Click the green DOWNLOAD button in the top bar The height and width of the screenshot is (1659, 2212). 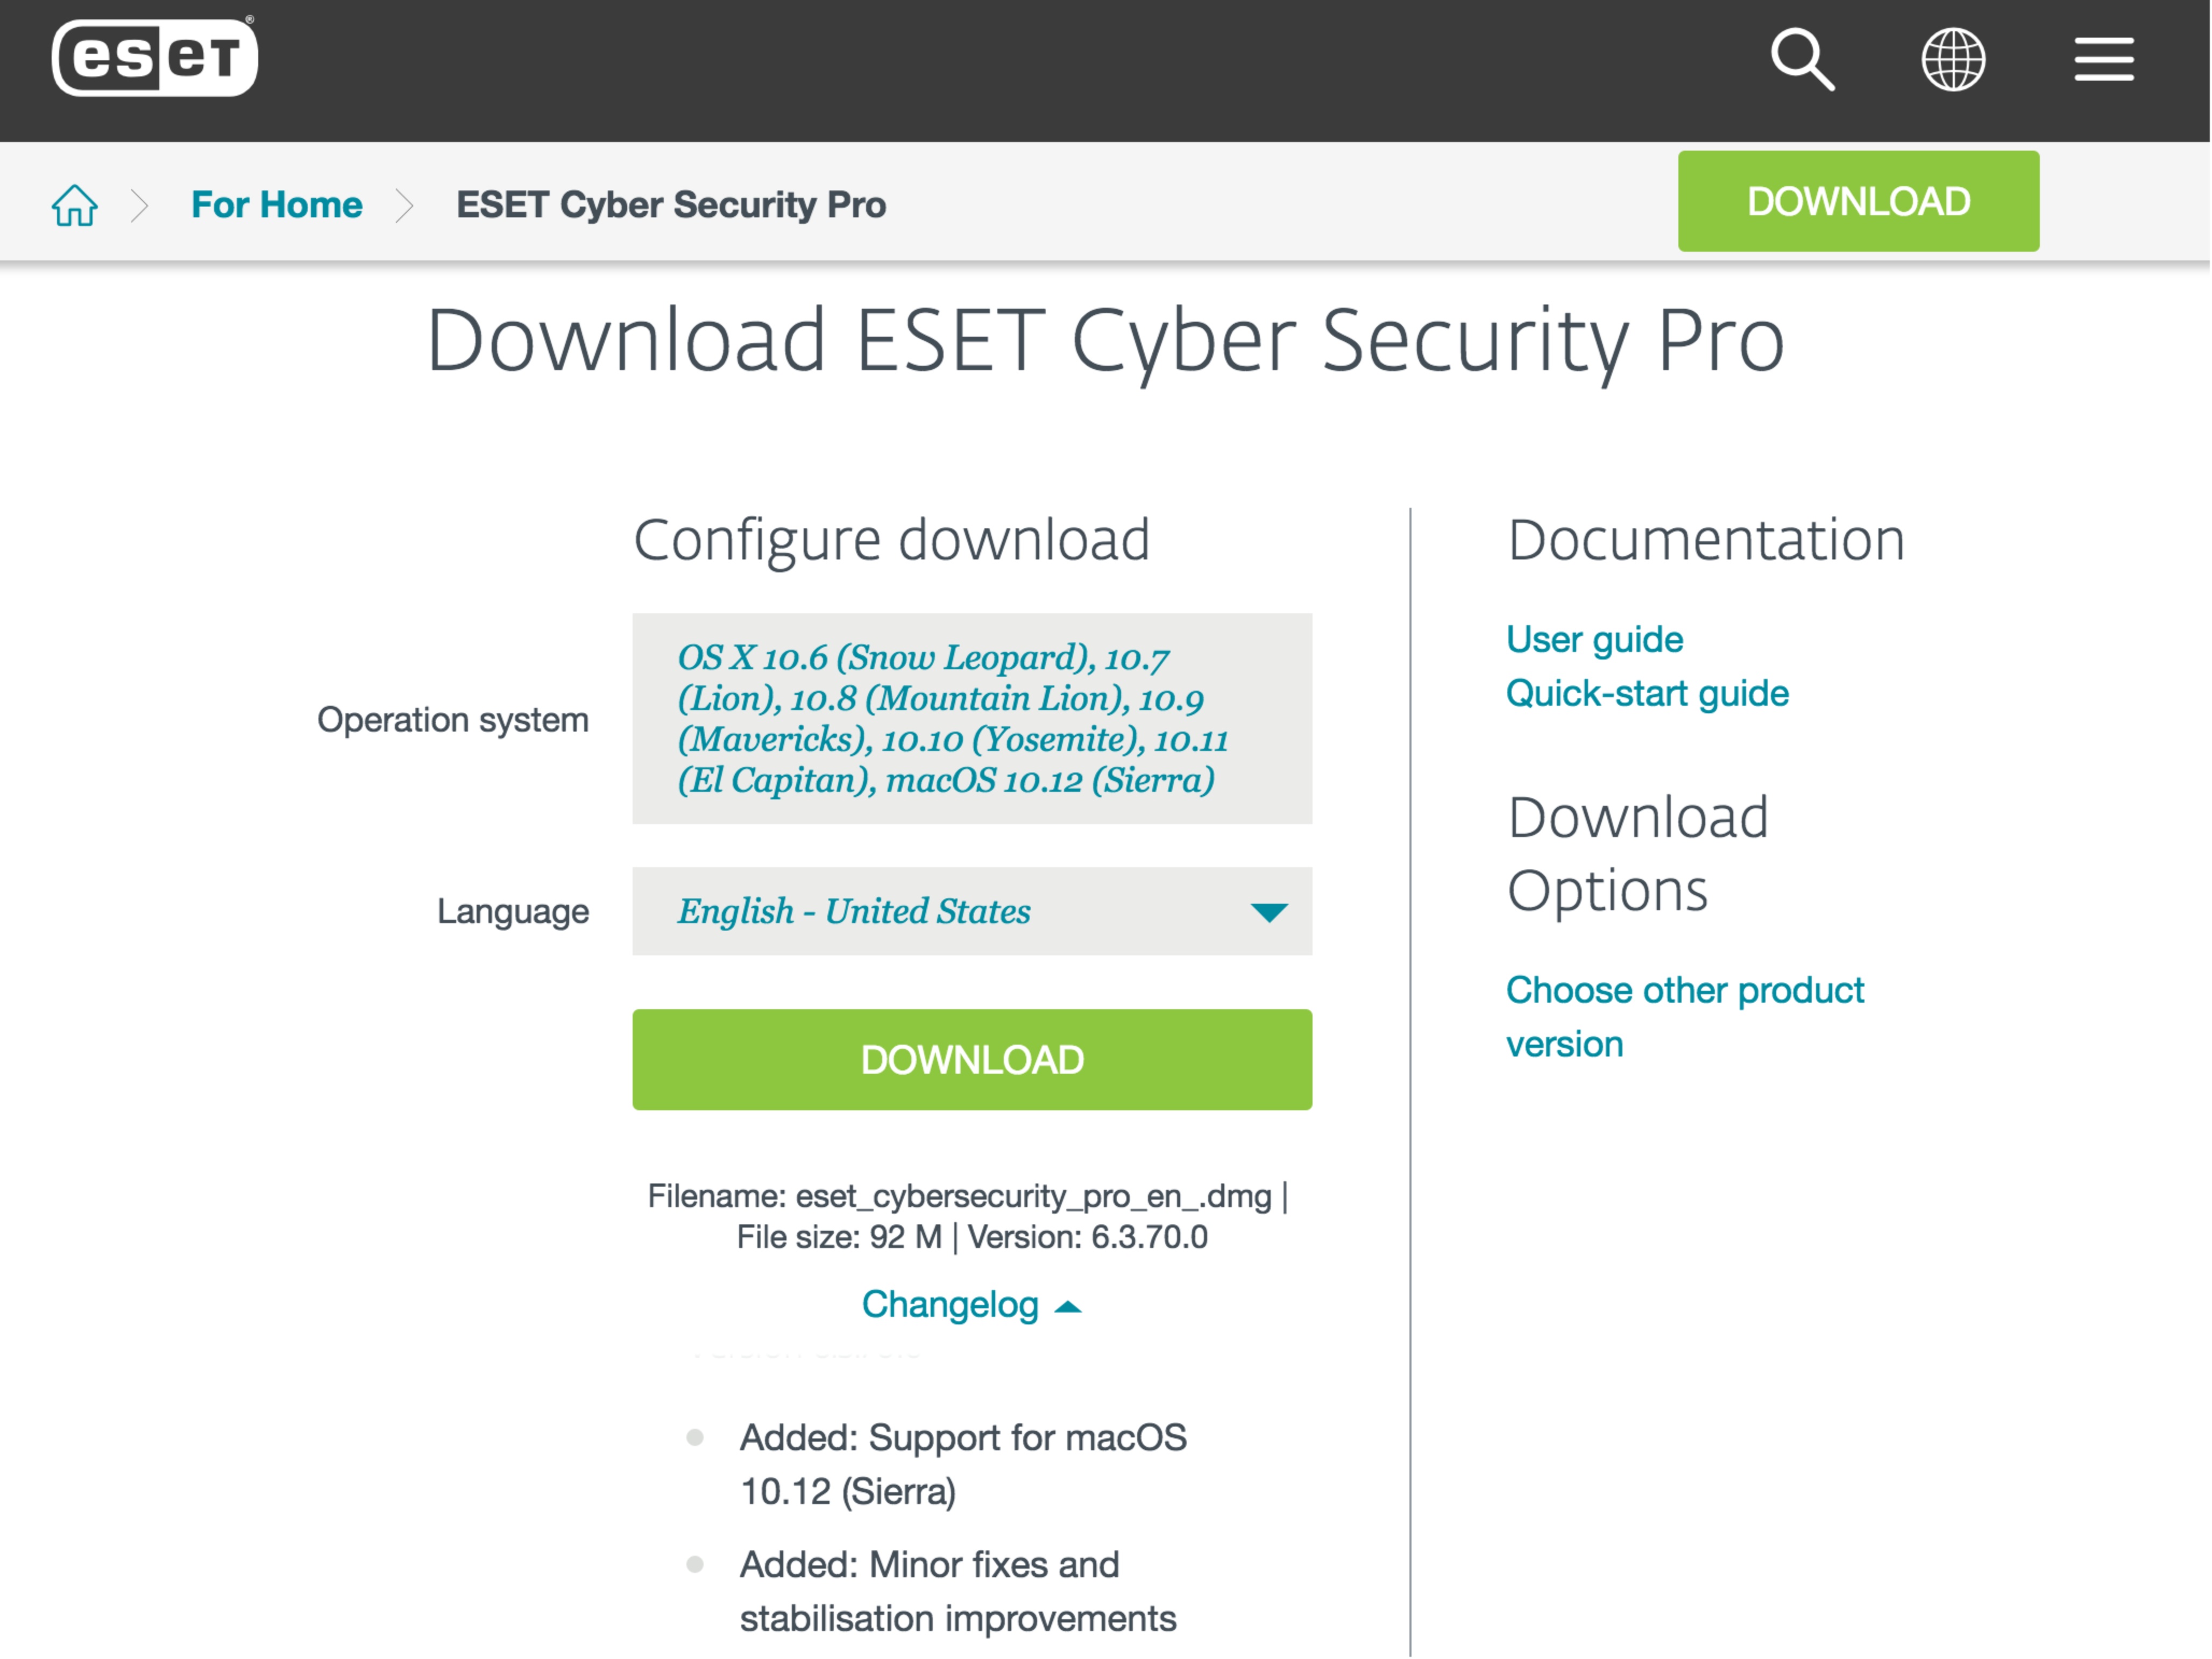[1858, 201]
